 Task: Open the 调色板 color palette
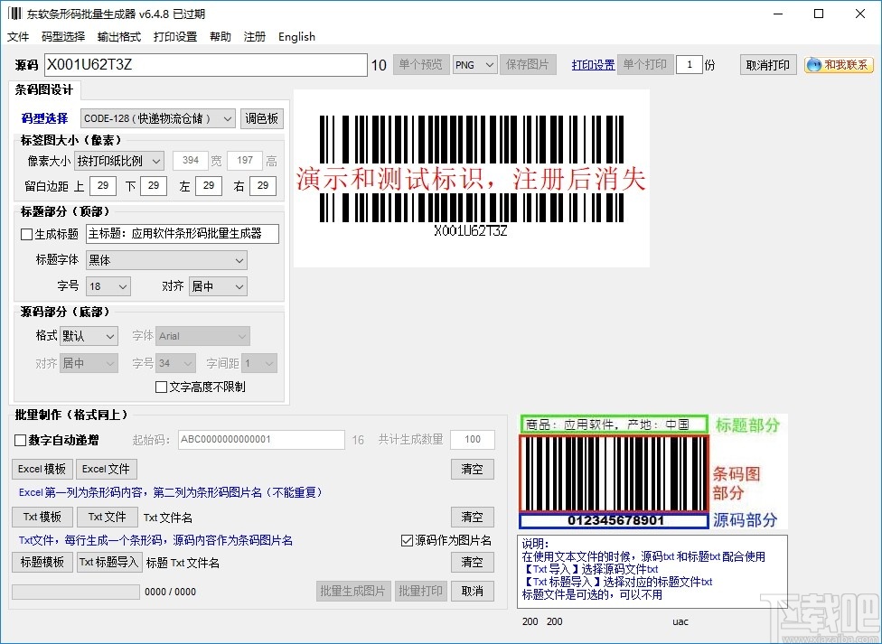(x=262, y=117)
